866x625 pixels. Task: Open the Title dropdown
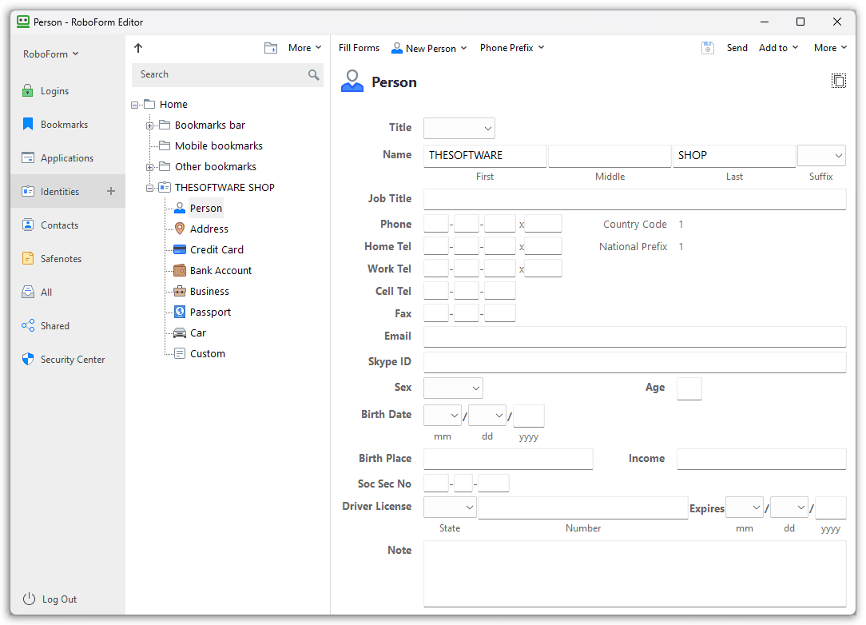click(459, 128)
